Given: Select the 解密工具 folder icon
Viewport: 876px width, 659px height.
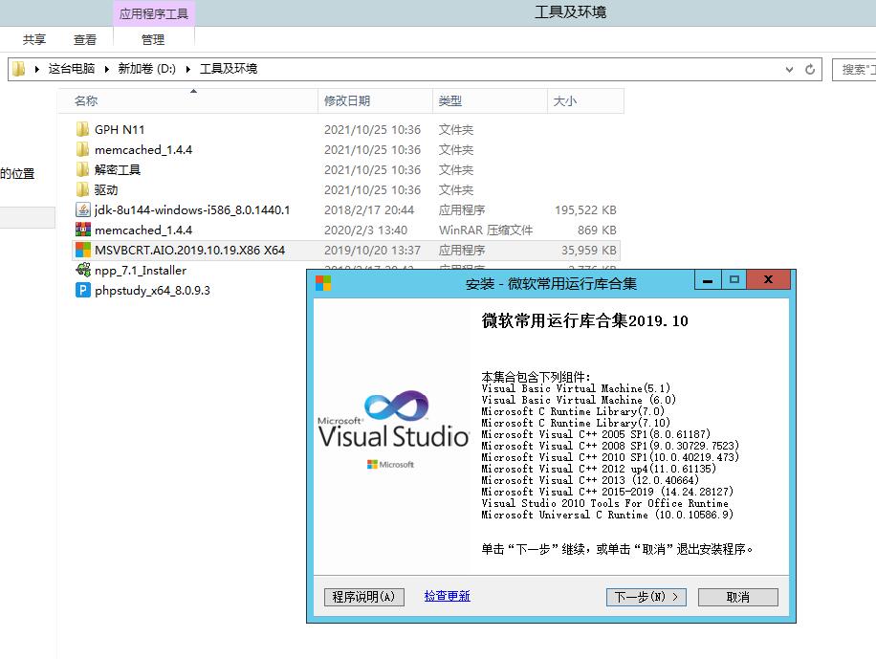Looking at the screenshot, I should (82, 170).
